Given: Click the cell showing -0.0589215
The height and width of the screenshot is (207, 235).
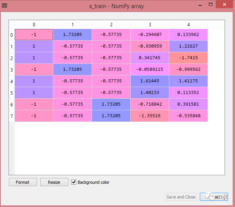Looking at the screenshot, I should click(150, 69).
